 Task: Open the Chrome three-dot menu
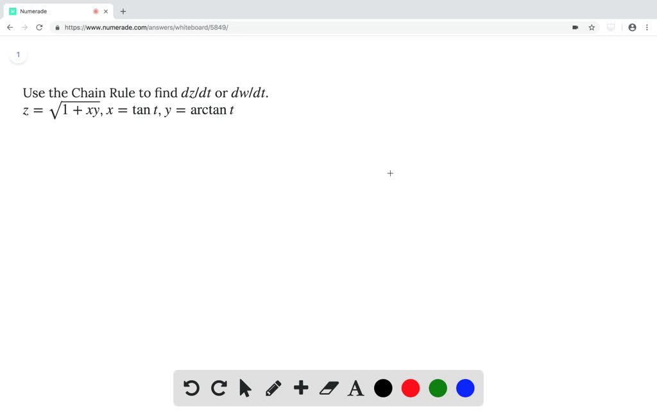point(648,27)
